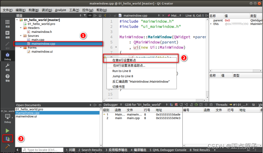Open the Open Documents view dropdown
The height and width of the screenshot is (153, 263).
click(54, 105)
